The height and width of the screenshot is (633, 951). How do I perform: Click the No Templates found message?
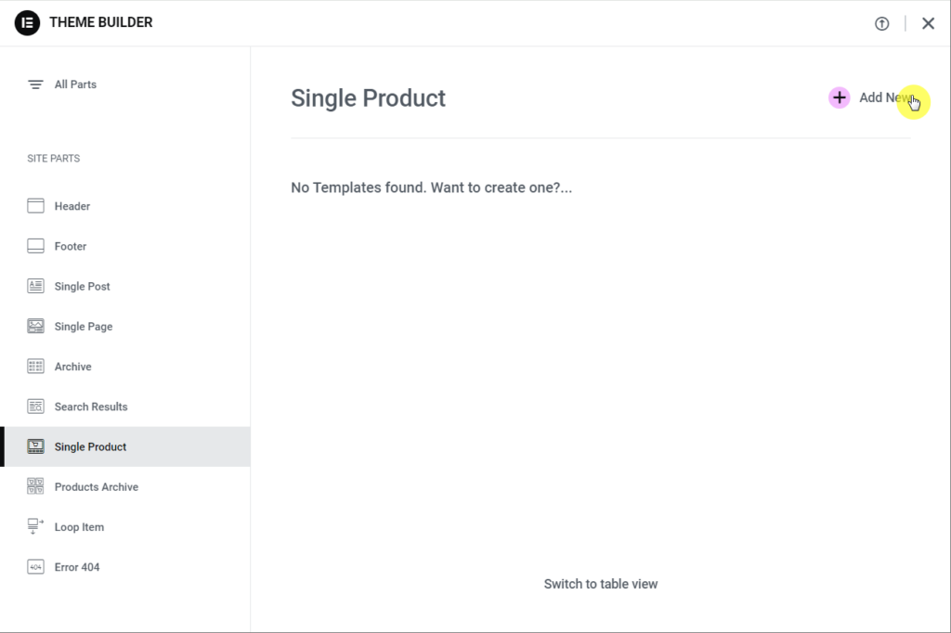(x=431, y=187)
